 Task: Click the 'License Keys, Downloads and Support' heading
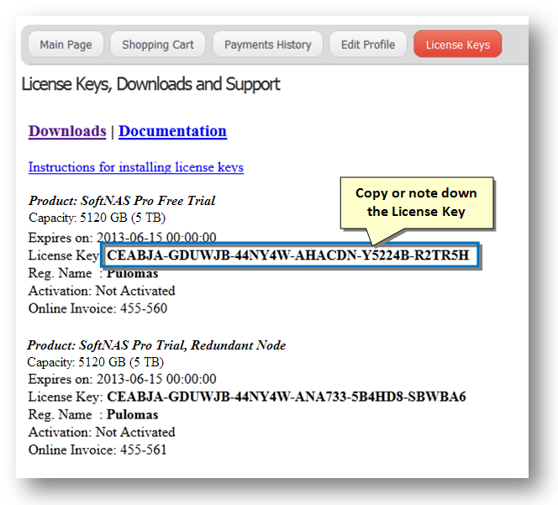(150, 84)
